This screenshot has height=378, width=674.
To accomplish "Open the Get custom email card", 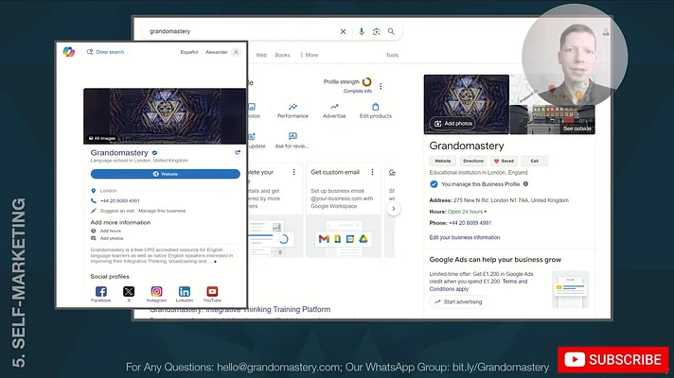I will (343, 210).
